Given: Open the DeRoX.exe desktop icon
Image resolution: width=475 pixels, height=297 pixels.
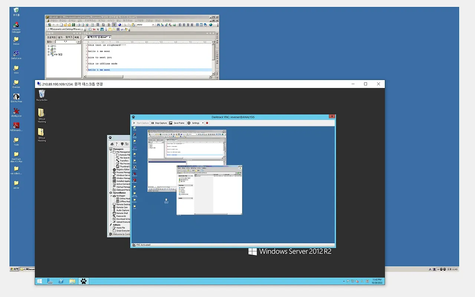Looking at the screenshot, I should pos(16,55).
